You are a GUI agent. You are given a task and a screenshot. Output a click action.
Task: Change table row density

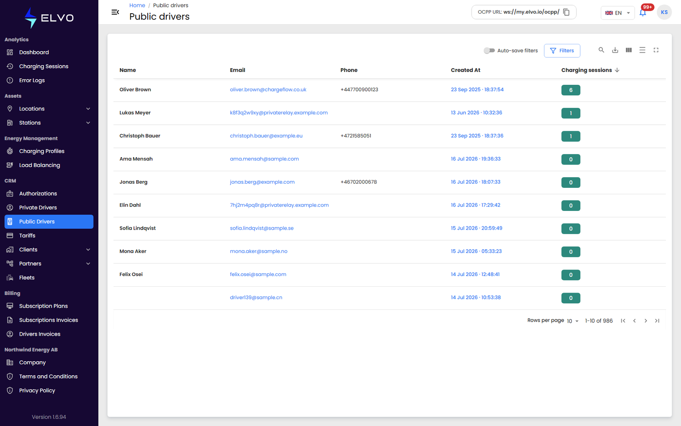tap(642, 50)
